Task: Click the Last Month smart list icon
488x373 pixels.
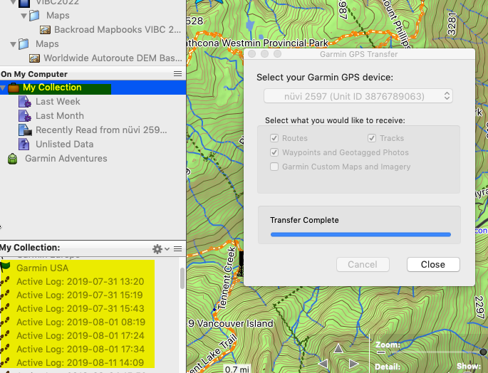Action: 25,116
